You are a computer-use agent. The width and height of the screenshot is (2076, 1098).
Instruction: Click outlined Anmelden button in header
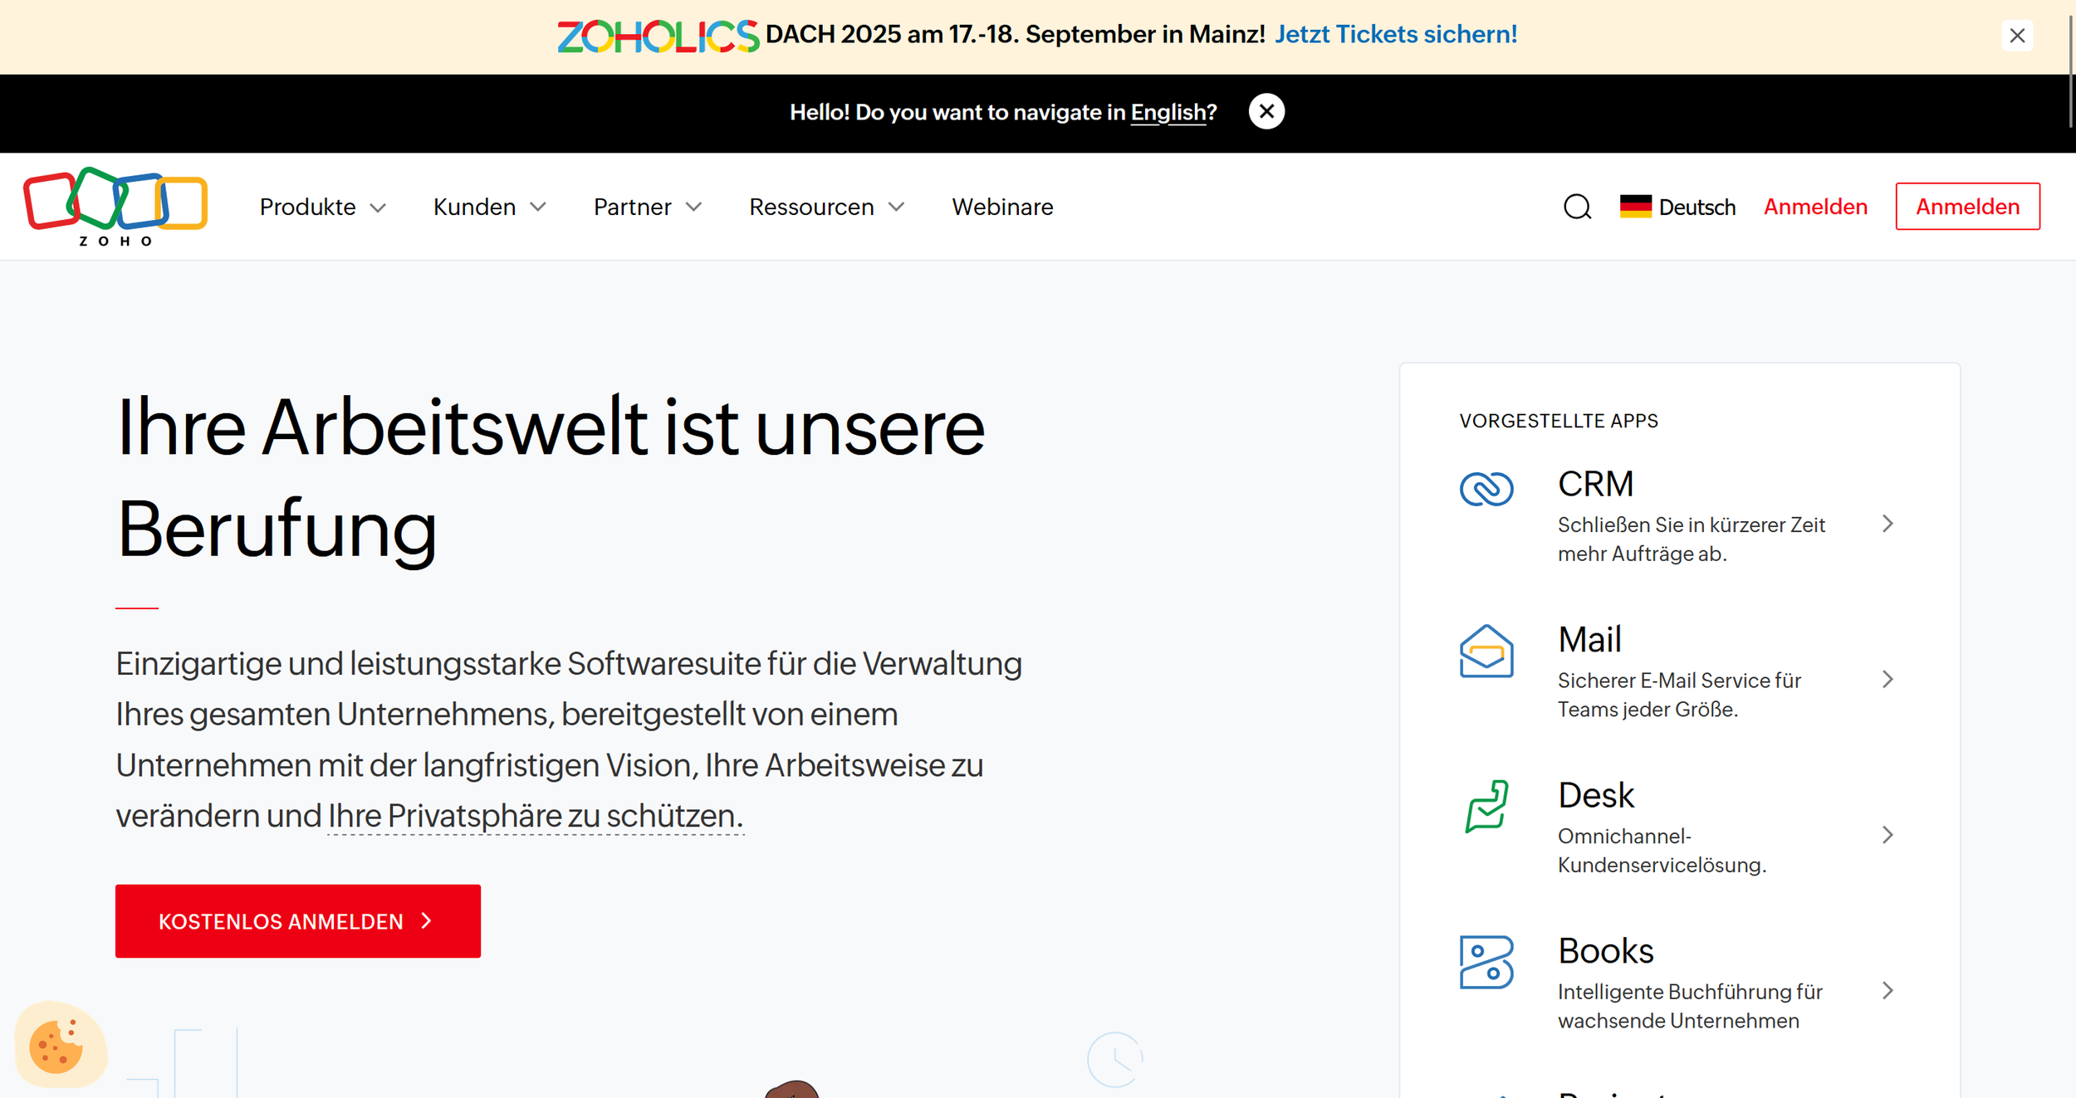[x=1967, y=207]
